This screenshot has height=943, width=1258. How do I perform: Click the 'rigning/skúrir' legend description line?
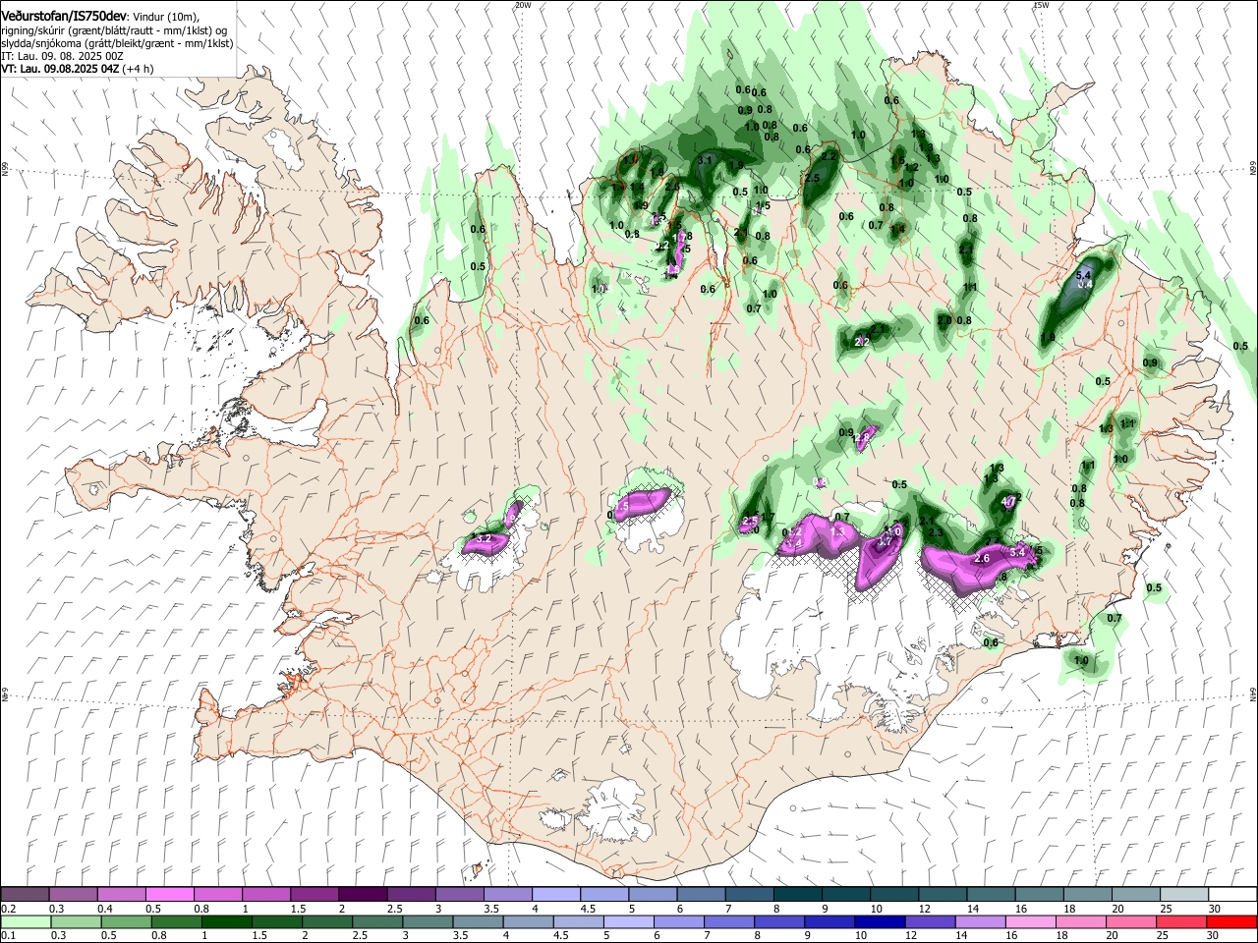[x=115, y=30]
